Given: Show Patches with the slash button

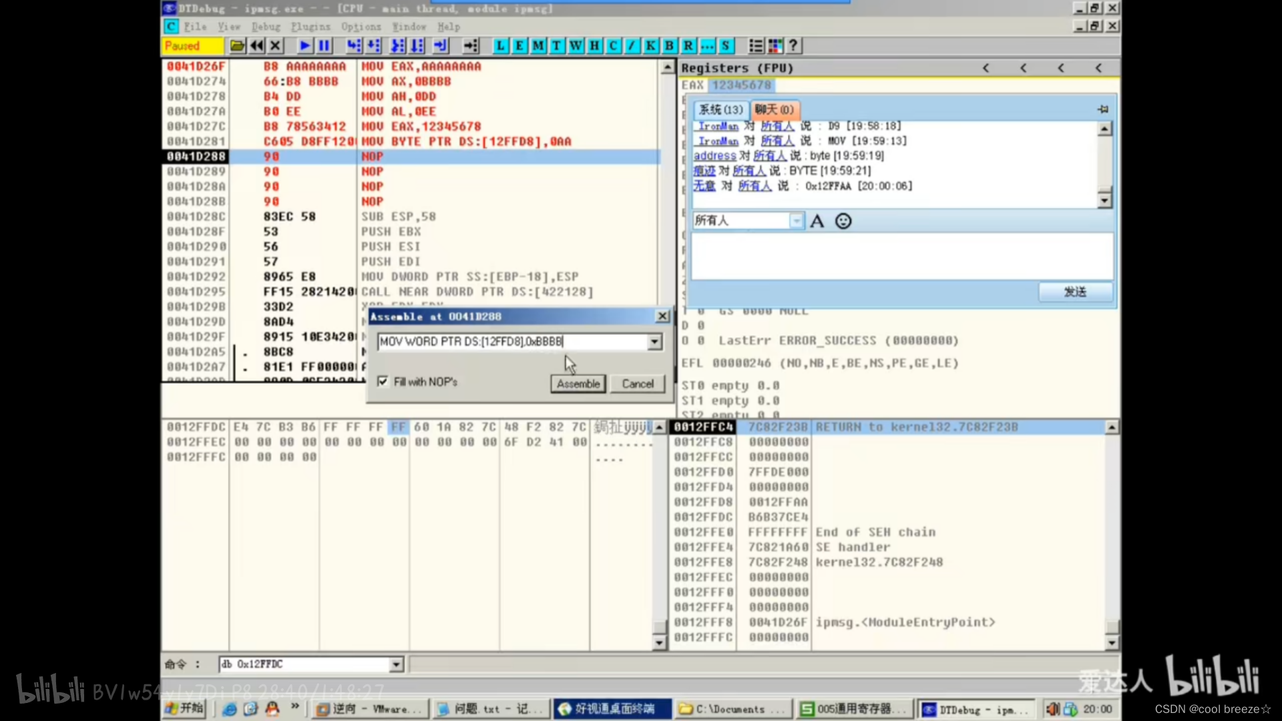Looking at the screenshot, I should pos(632,45).
